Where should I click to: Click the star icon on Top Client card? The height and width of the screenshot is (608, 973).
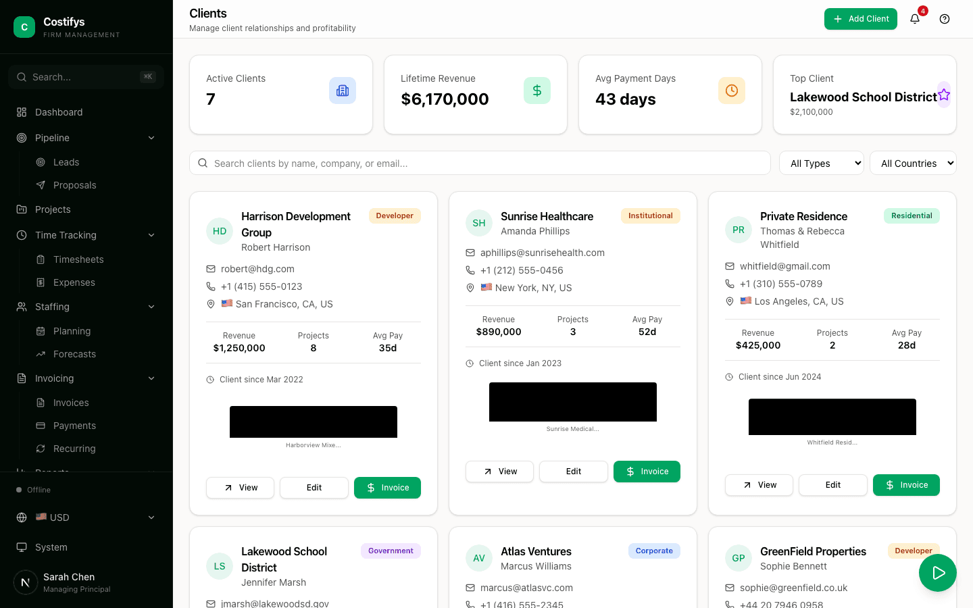point(944,95)
